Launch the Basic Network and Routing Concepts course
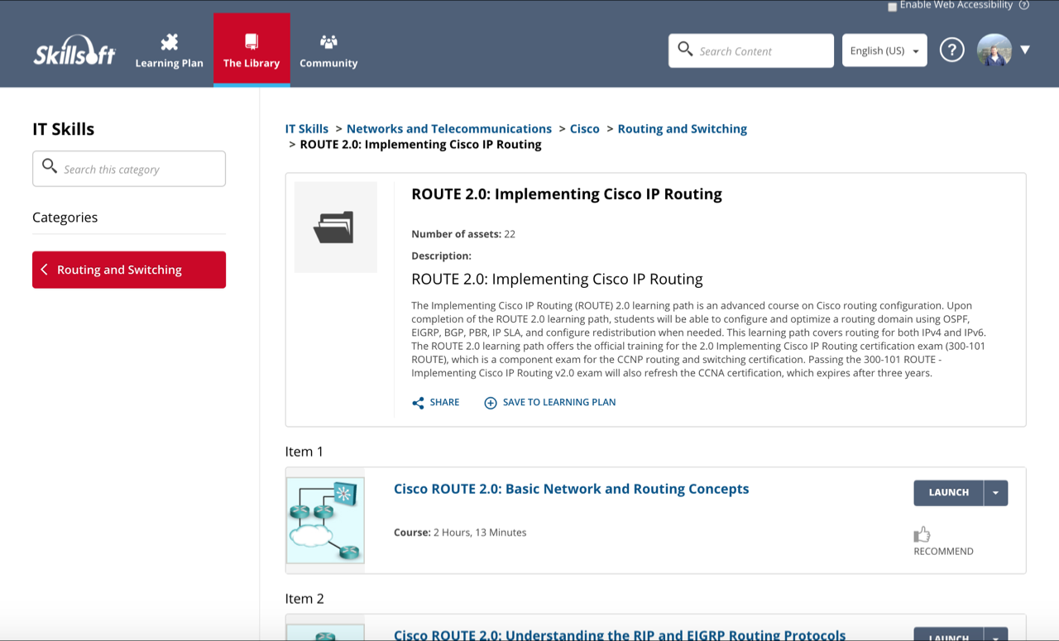The height and width of the screenshot is (641, 1059). pos(948,492)
